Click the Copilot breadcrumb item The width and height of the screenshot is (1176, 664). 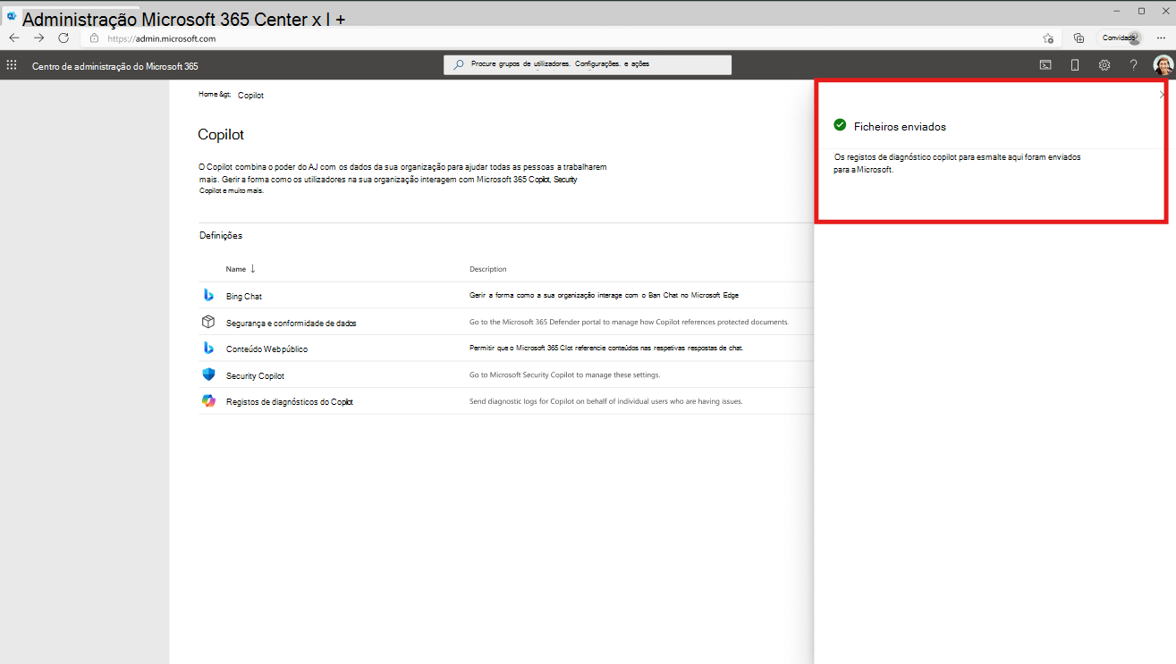click(x=250, y=95)
